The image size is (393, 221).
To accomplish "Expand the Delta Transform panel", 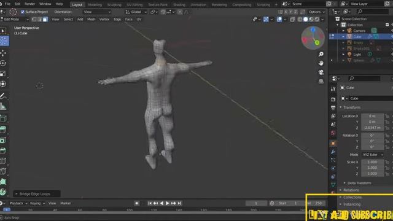I will 357,183.
